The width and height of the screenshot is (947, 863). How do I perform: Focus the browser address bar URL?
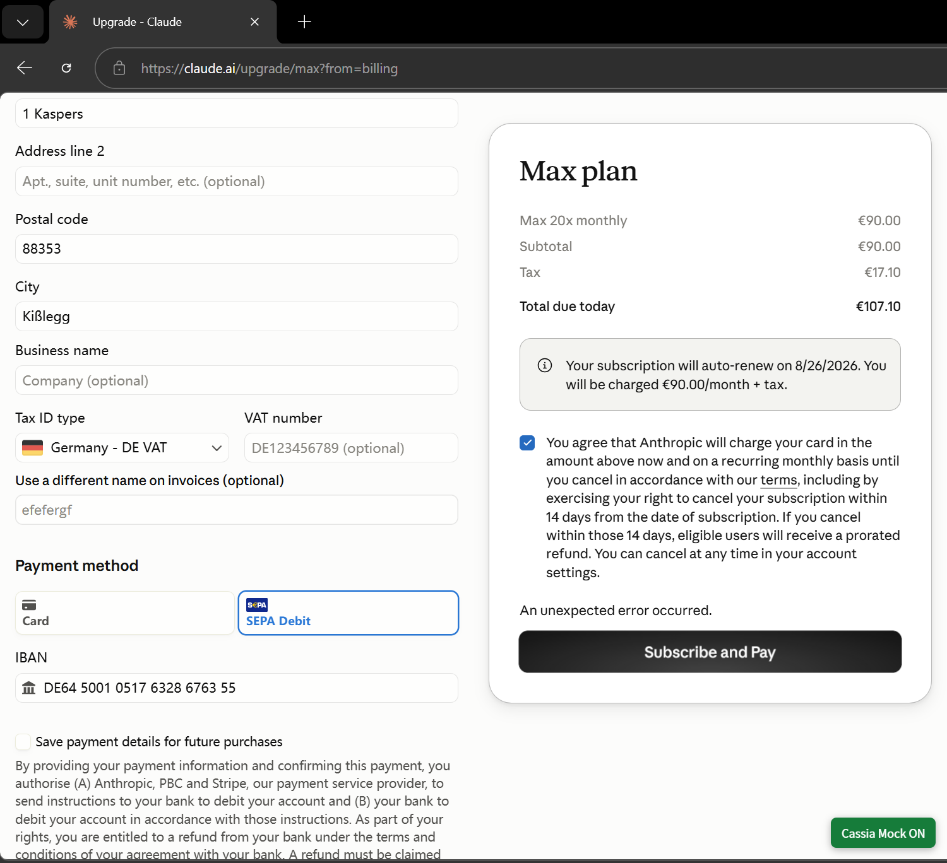point(270,68)
